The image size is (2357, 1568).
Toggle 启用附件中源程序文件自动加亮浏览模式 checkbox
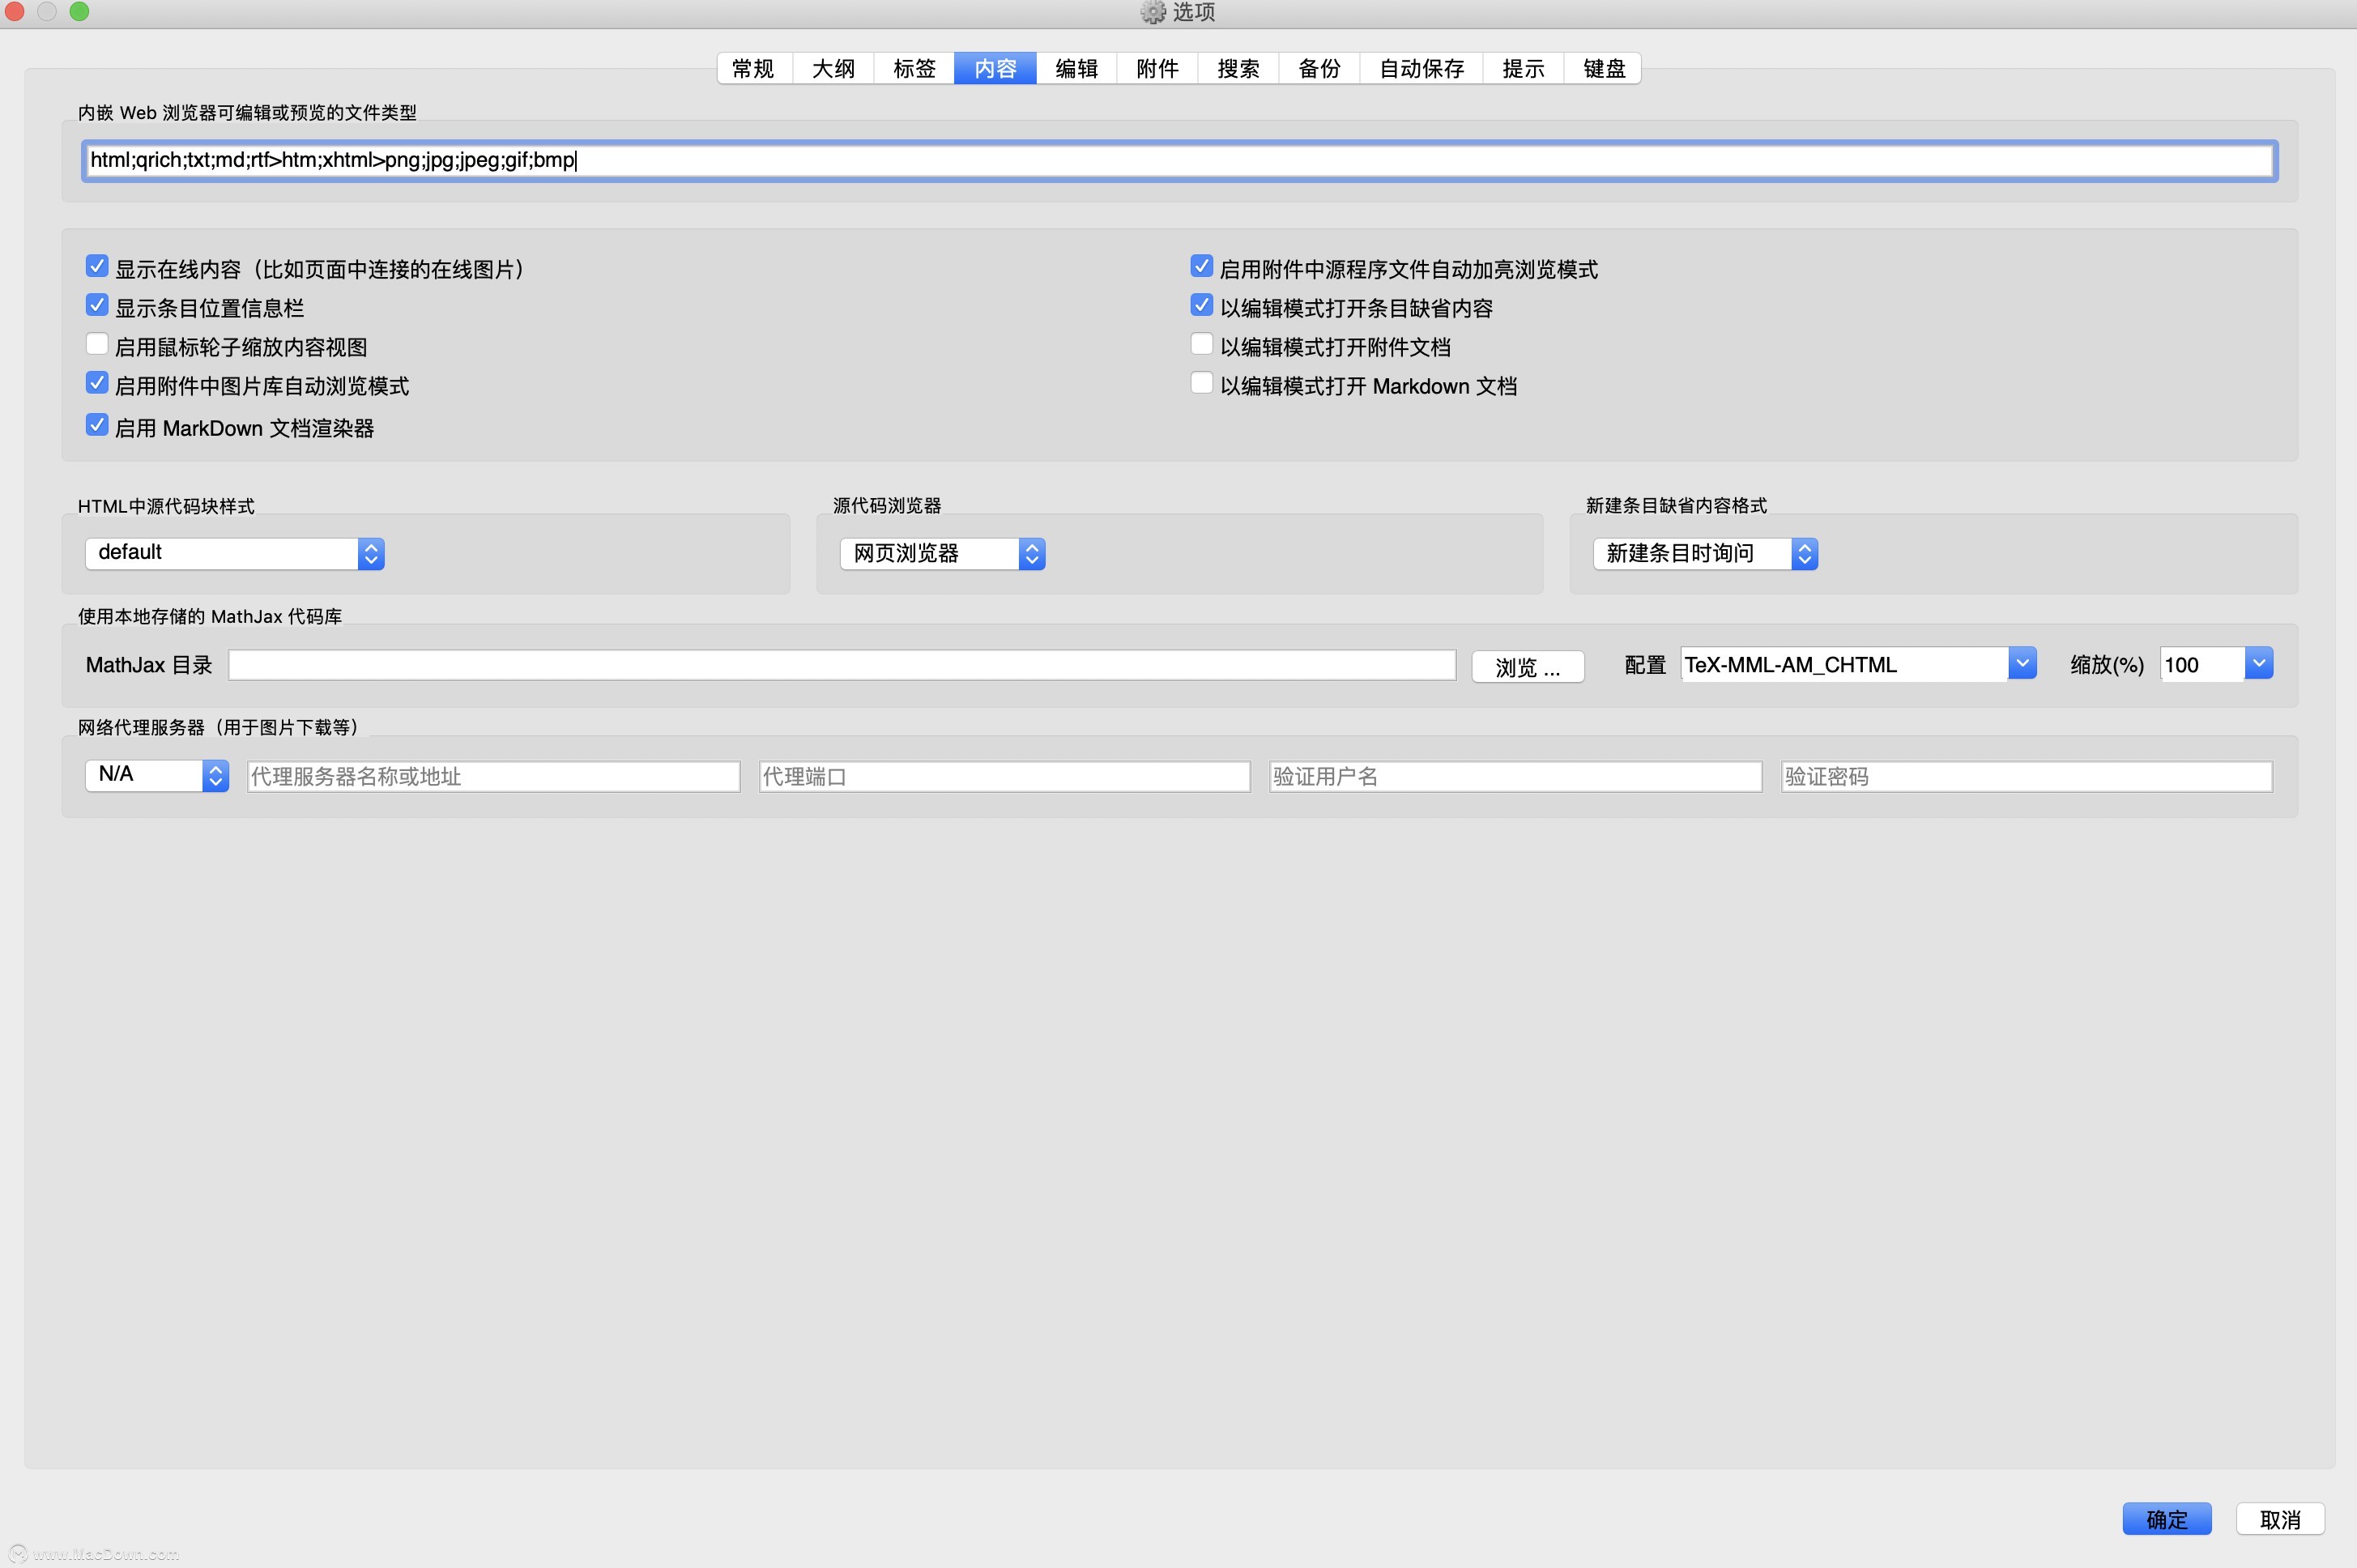pyautogui.click(x=1202, y=266)
